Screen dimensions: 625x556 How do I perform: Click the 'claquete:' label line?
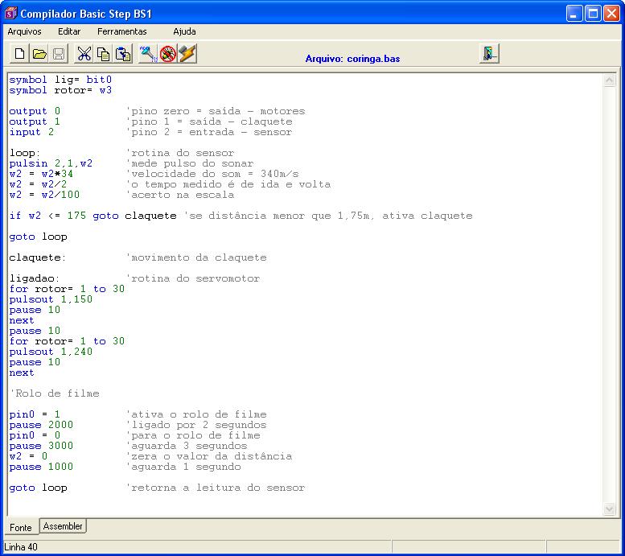coord(38,257)
